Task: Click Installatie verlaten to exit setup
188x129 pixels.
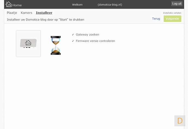Action: coord(172,13)
